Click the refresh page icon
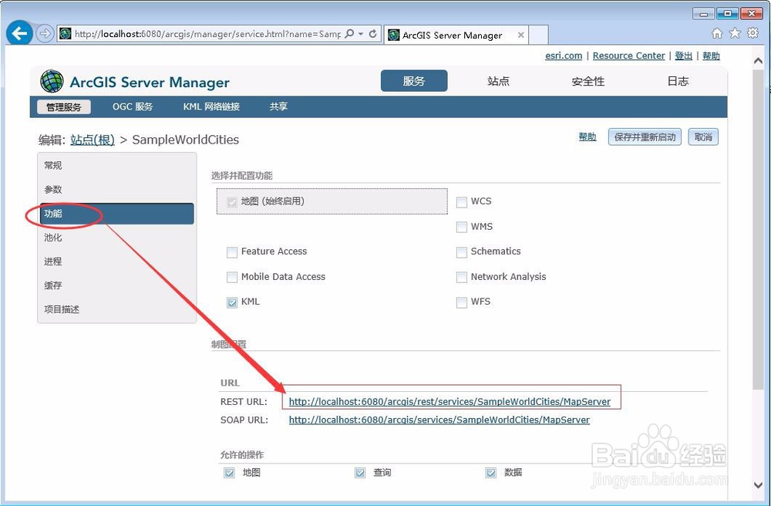This screenshot has width=771, height=506. click(372, 34)
